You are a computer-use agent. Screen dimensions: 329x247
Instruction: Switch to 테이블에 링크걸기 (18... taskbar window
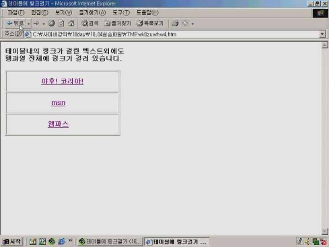[x=110, y=242]
